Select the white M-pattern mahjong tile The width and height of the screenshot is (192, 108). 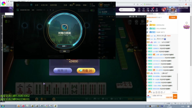click(74, 88)
